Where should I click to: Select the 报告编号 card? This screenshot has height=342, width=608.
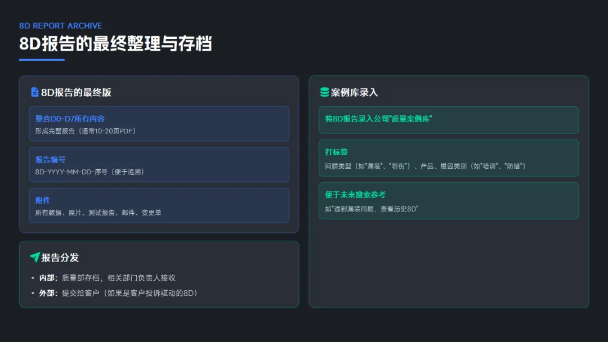point(159,165)
